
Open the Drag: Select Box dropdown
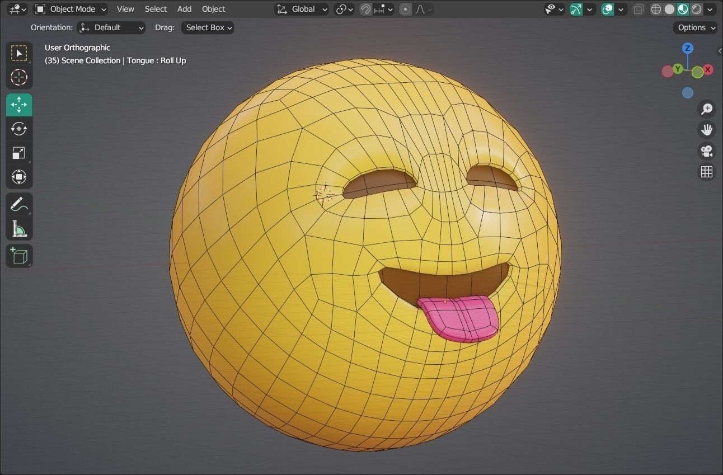(207, 27)
